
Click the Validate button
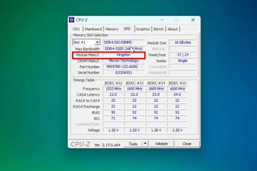point(162,144)
